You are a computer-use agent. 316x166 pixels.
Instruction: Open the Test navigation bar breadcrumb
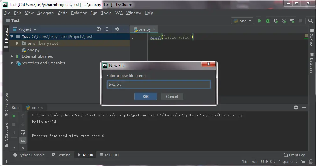coord(13,21)
